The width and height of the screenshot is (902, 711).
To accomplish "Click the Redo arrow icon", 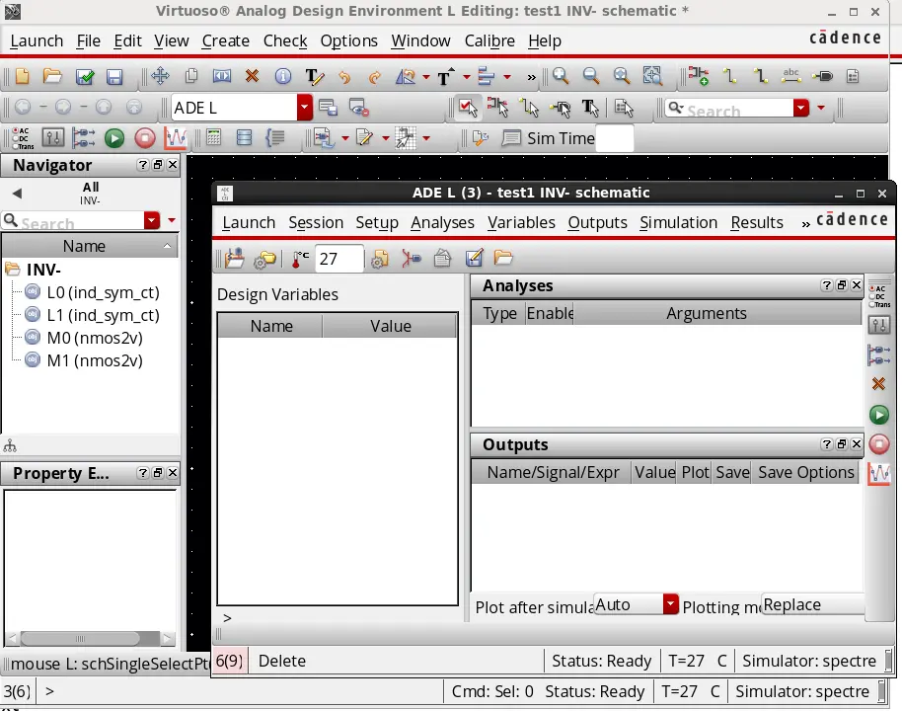I will (374, 77).
